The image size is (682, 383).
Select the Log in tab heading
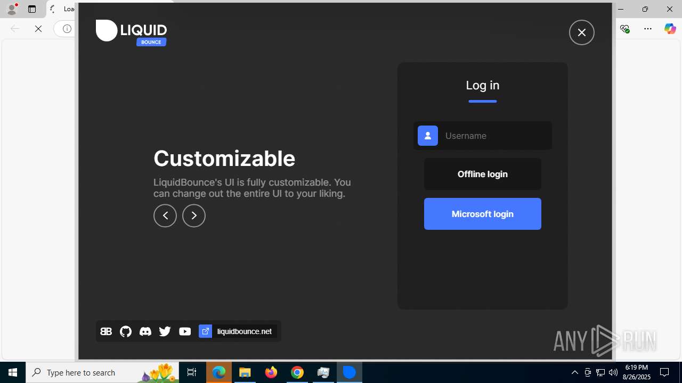[x=483, y=85]
